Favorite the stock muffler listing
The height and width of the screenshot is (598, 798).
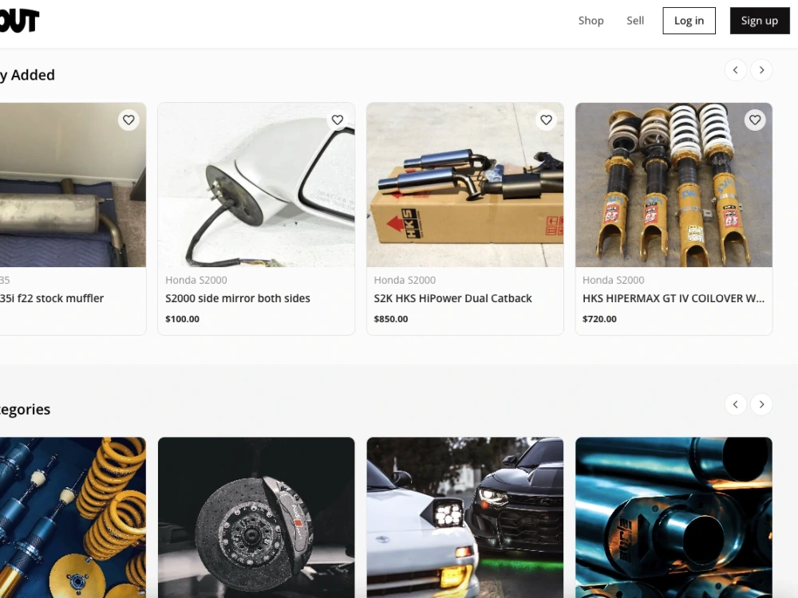pyautogui.click(x=128, y=120)
